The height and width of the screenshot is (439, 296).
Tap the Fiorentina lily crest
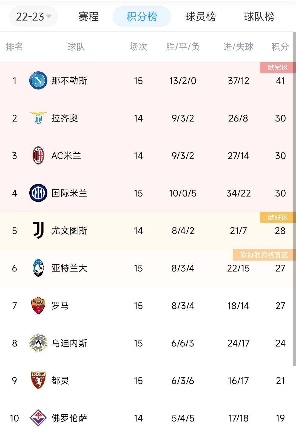coord(38,418)
